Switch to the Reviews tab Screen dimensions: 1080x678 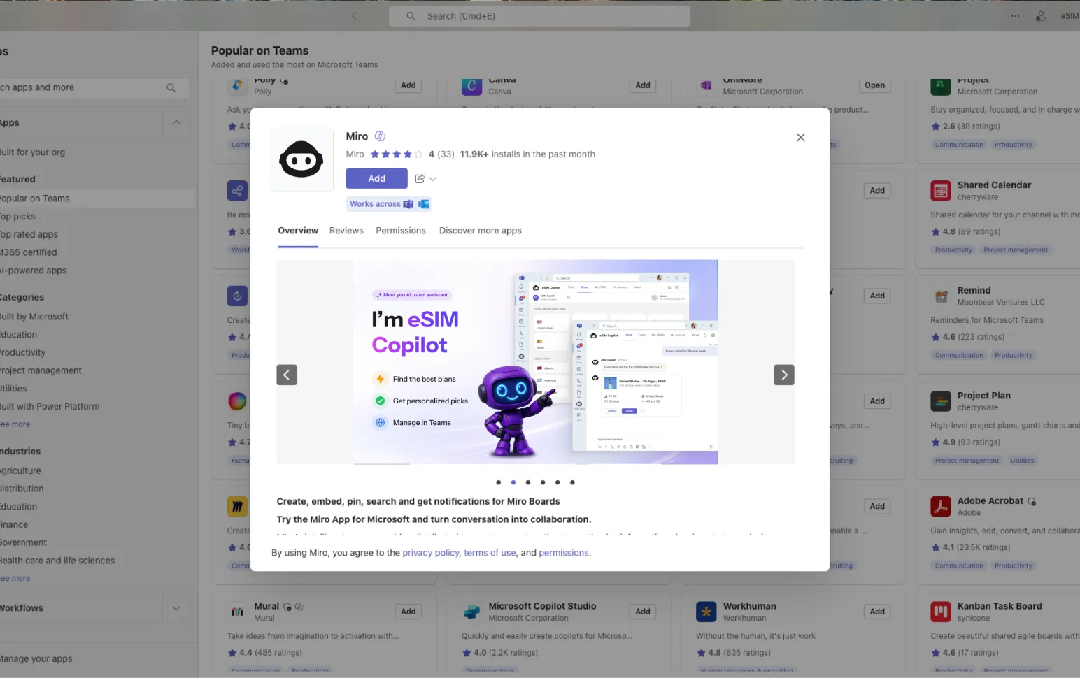click(x=346, y=231)
